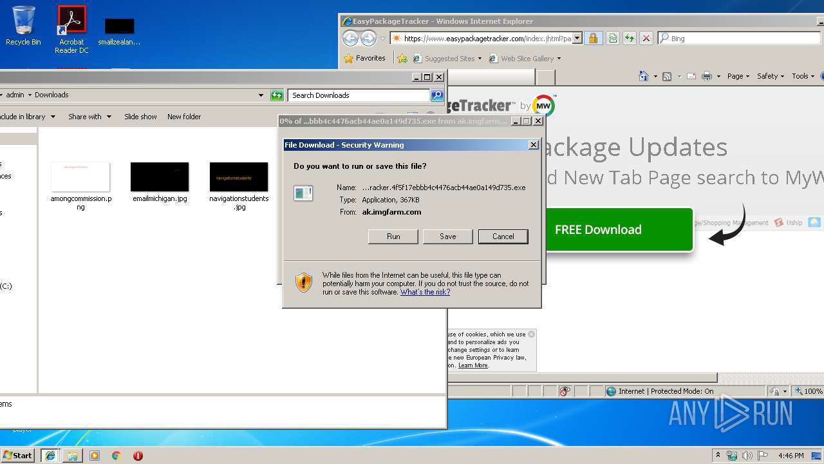Open the Page menu
824x464 pixels.
[738, 76]
